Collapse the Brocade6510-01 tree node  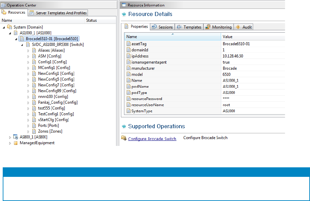point(16,39)
